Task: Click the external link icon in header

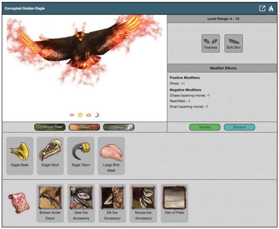Action: pos(262,8)
